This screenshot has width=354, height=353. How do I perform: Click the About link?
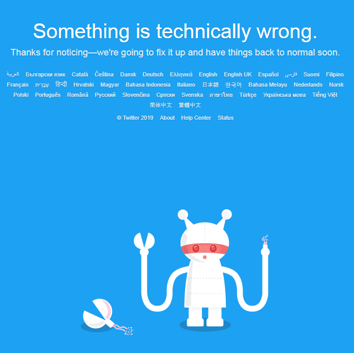[x=167, y=118]
